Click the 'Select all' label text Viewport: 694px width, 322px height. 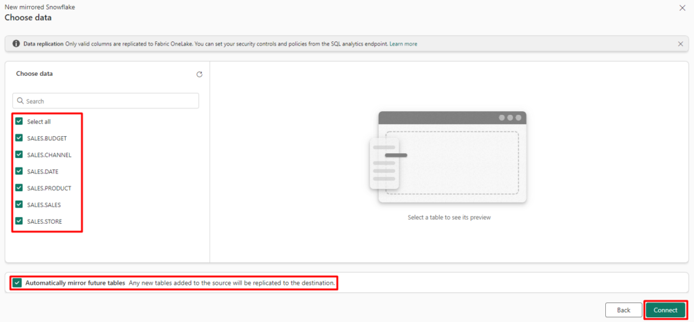[x=39, y=121]
